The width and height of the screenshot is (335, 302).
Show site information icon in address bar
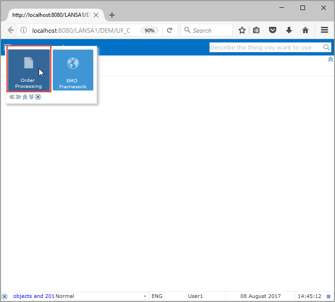[x=24, y=30]
